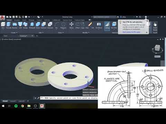
Task: Activate the Offset tool
Action: pos(77,25)
